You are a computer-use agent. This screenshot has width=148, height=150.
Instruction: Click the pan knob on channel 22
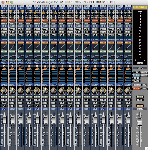pyautogui.click(x=45, y=90)
